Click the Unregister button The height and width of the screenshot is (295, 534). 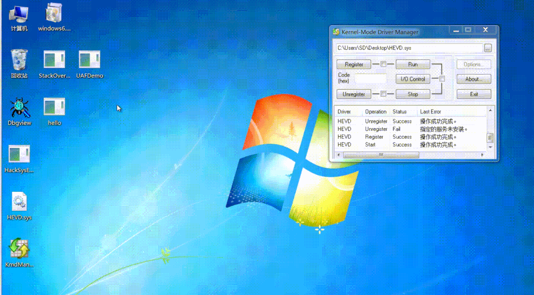point(354,94)
